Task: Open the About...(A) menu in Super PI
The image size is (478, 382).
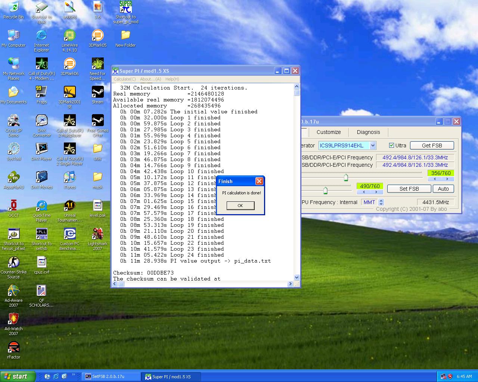Action: [x=150, y=79]
